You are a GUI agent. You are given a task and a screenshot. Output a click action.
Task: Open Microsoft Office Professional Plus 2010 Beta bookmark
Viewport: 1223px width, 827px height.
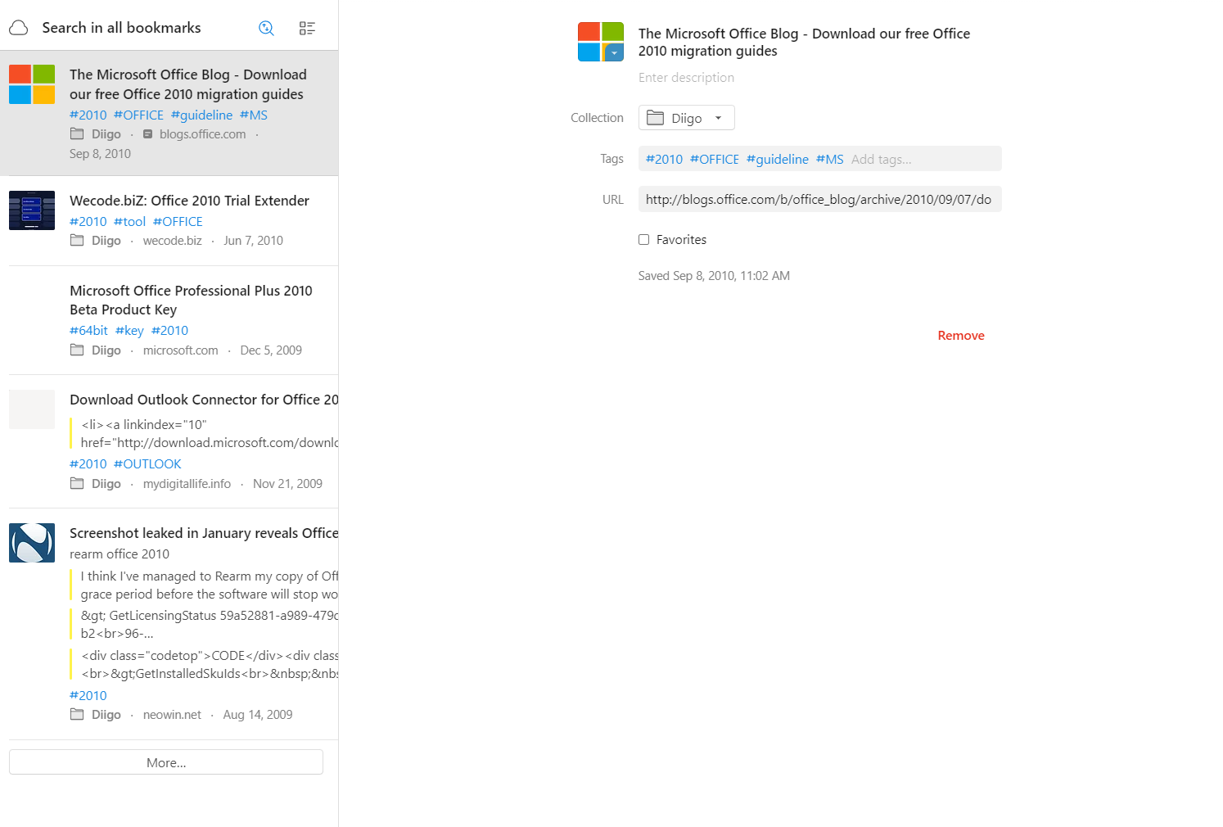click(191, 301)
